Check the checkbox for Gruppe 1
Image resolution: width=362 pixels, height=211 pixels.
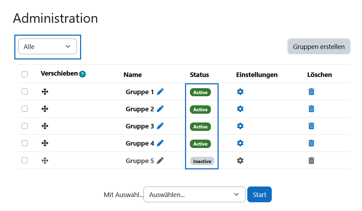pyautogui.click(x=24, y=92)
